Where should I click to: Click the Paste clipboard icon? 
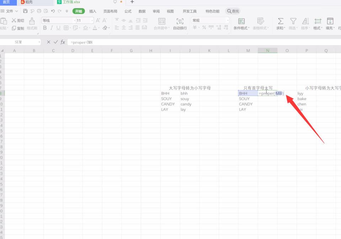click(x=4, y=21)
